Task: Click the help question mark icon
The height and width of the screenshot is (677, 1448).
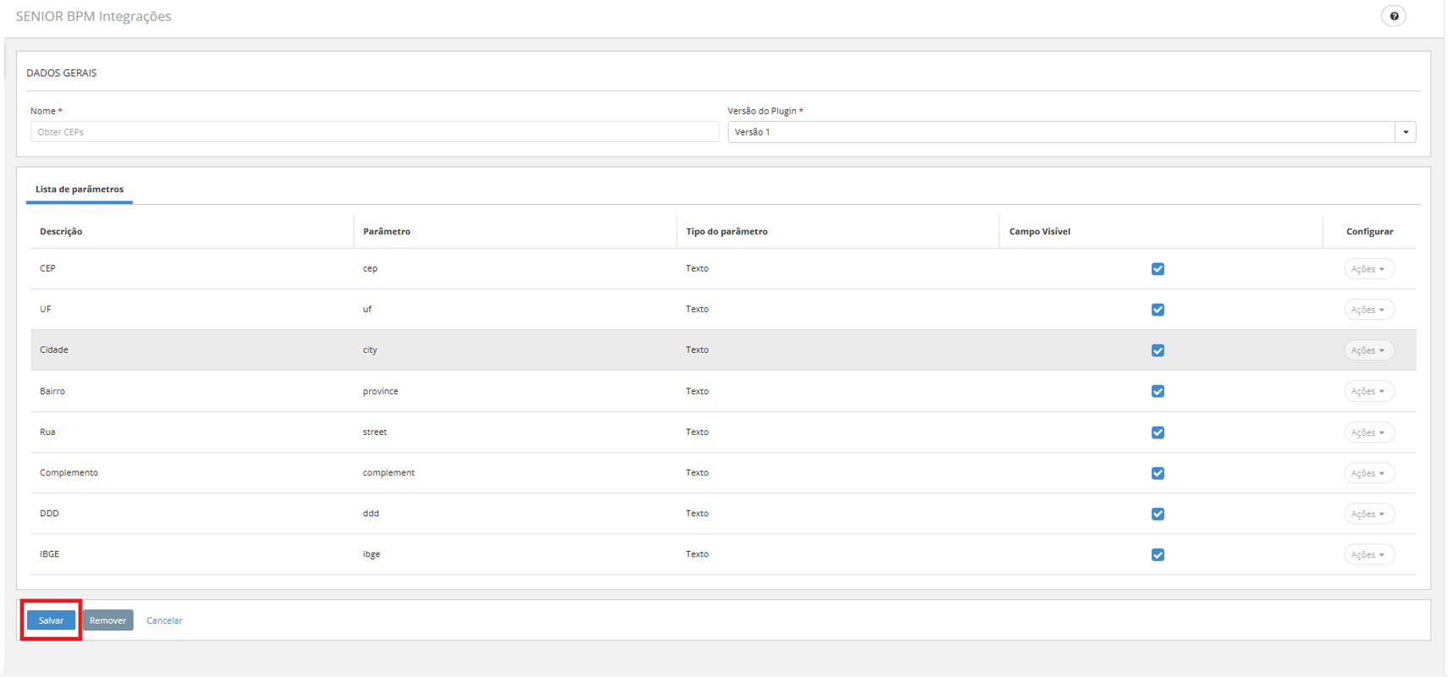Action: 1394,16
